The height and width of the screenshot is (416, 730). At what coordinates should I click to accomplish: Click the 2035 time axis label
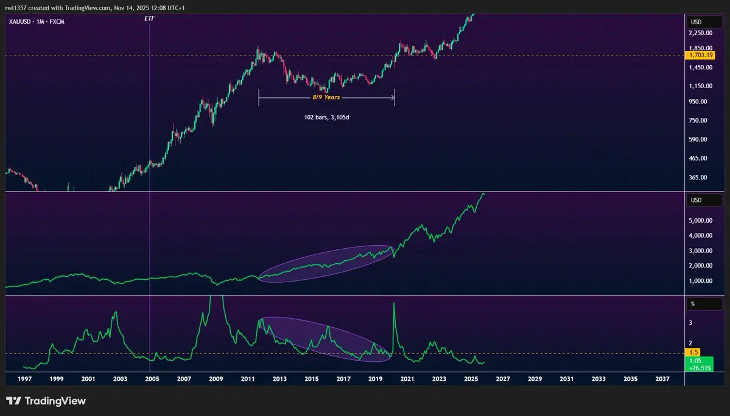630,379
